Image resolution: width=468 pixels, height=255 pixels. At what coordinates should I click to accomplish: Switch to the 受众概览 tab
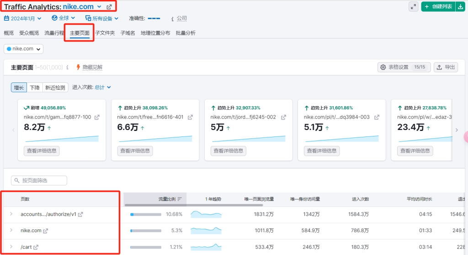click(x=29, y=33)
